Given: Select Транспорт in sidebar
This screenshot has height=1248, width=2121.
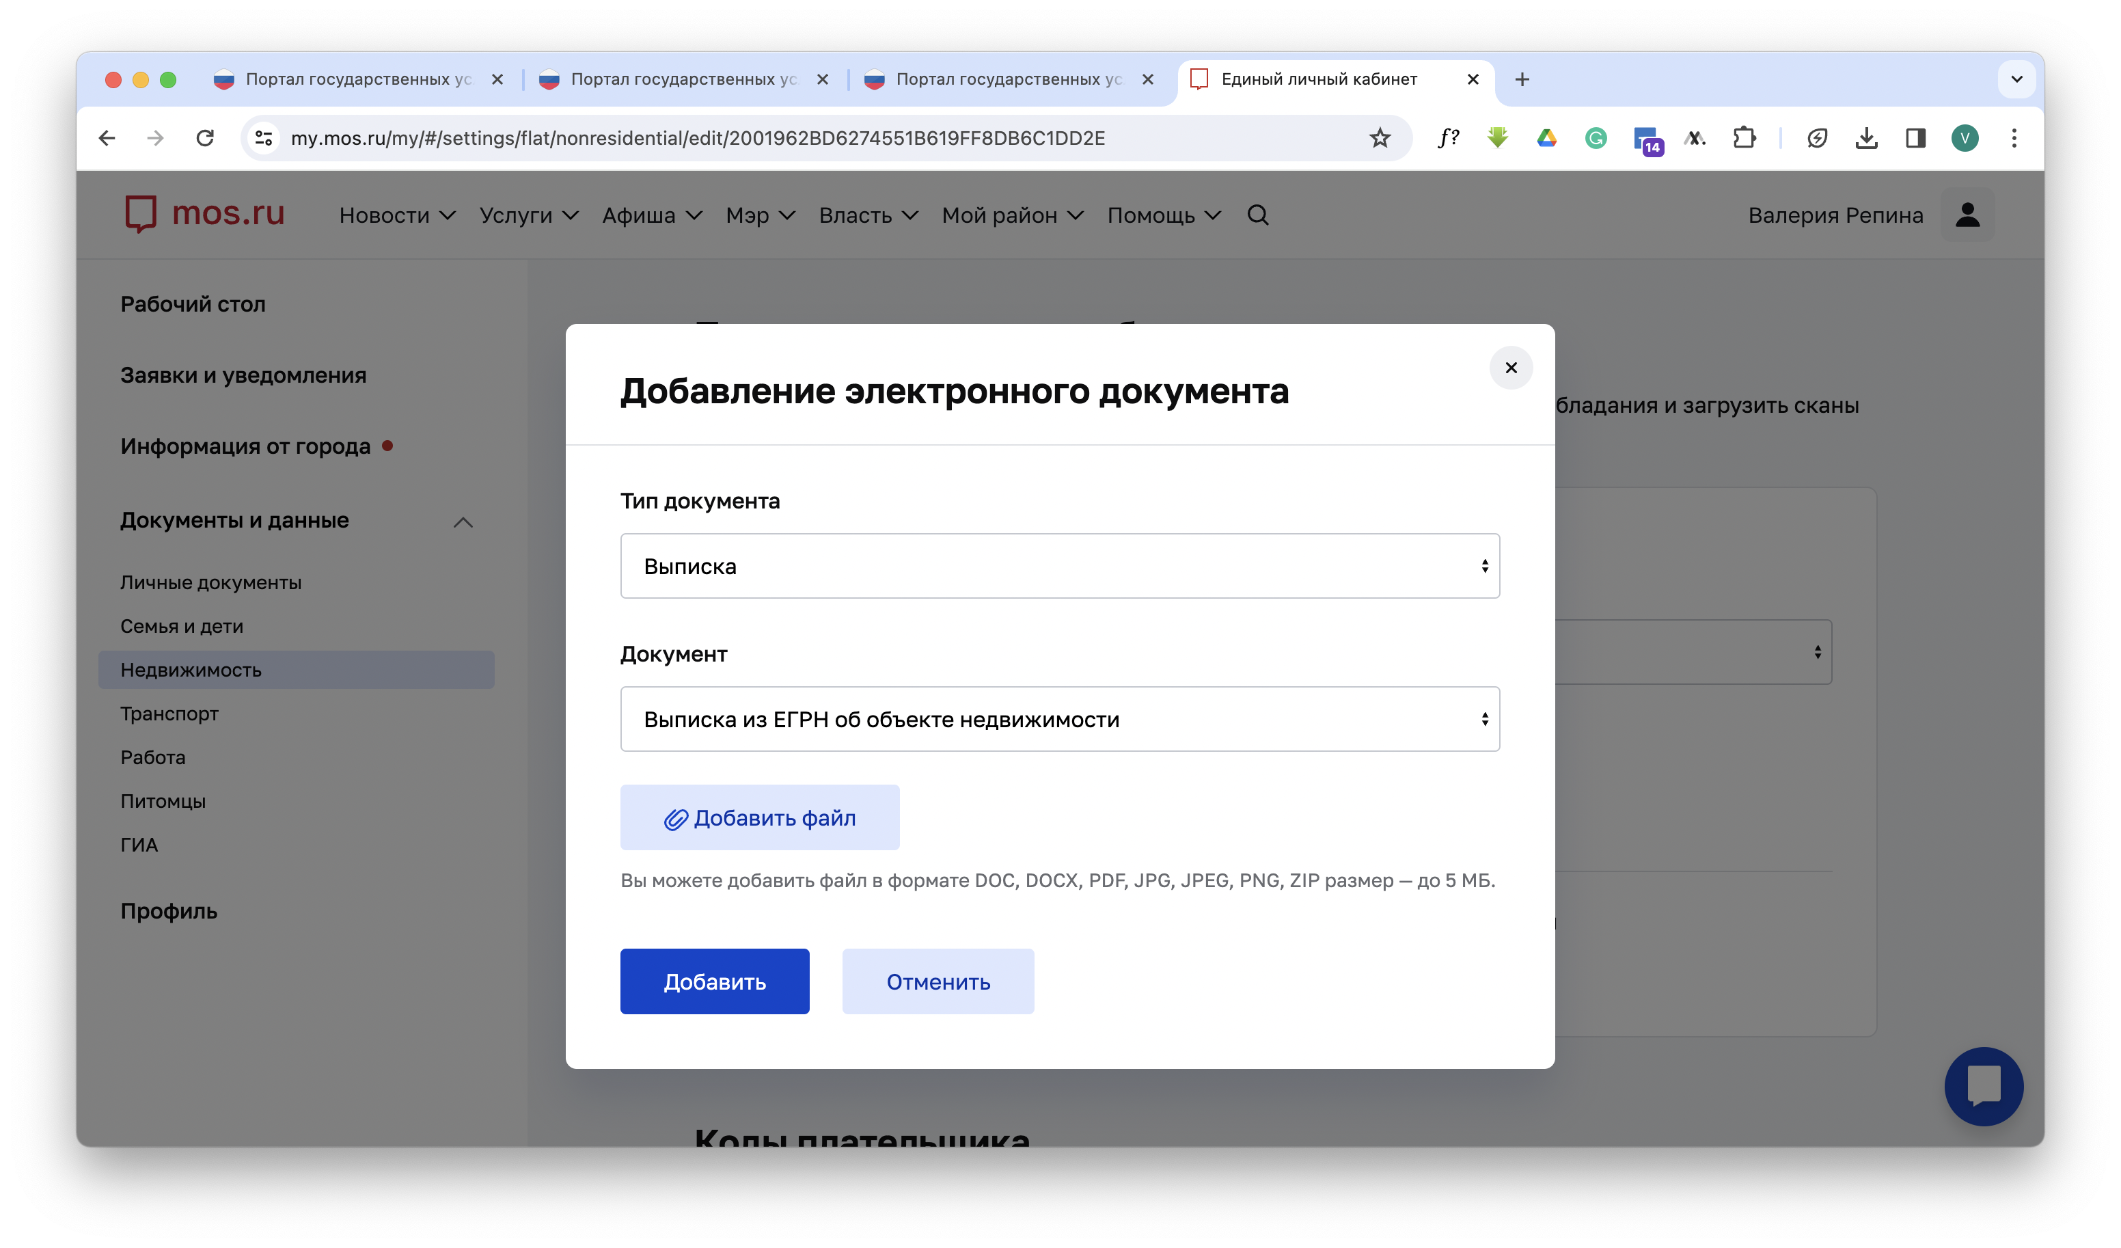Looking at the screenshot, I should coord(169,714).
